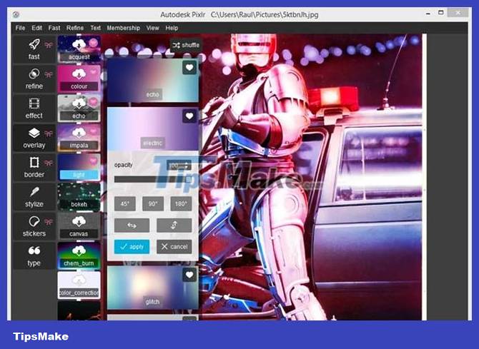Select the fast rocket tool

coord(34,49)
